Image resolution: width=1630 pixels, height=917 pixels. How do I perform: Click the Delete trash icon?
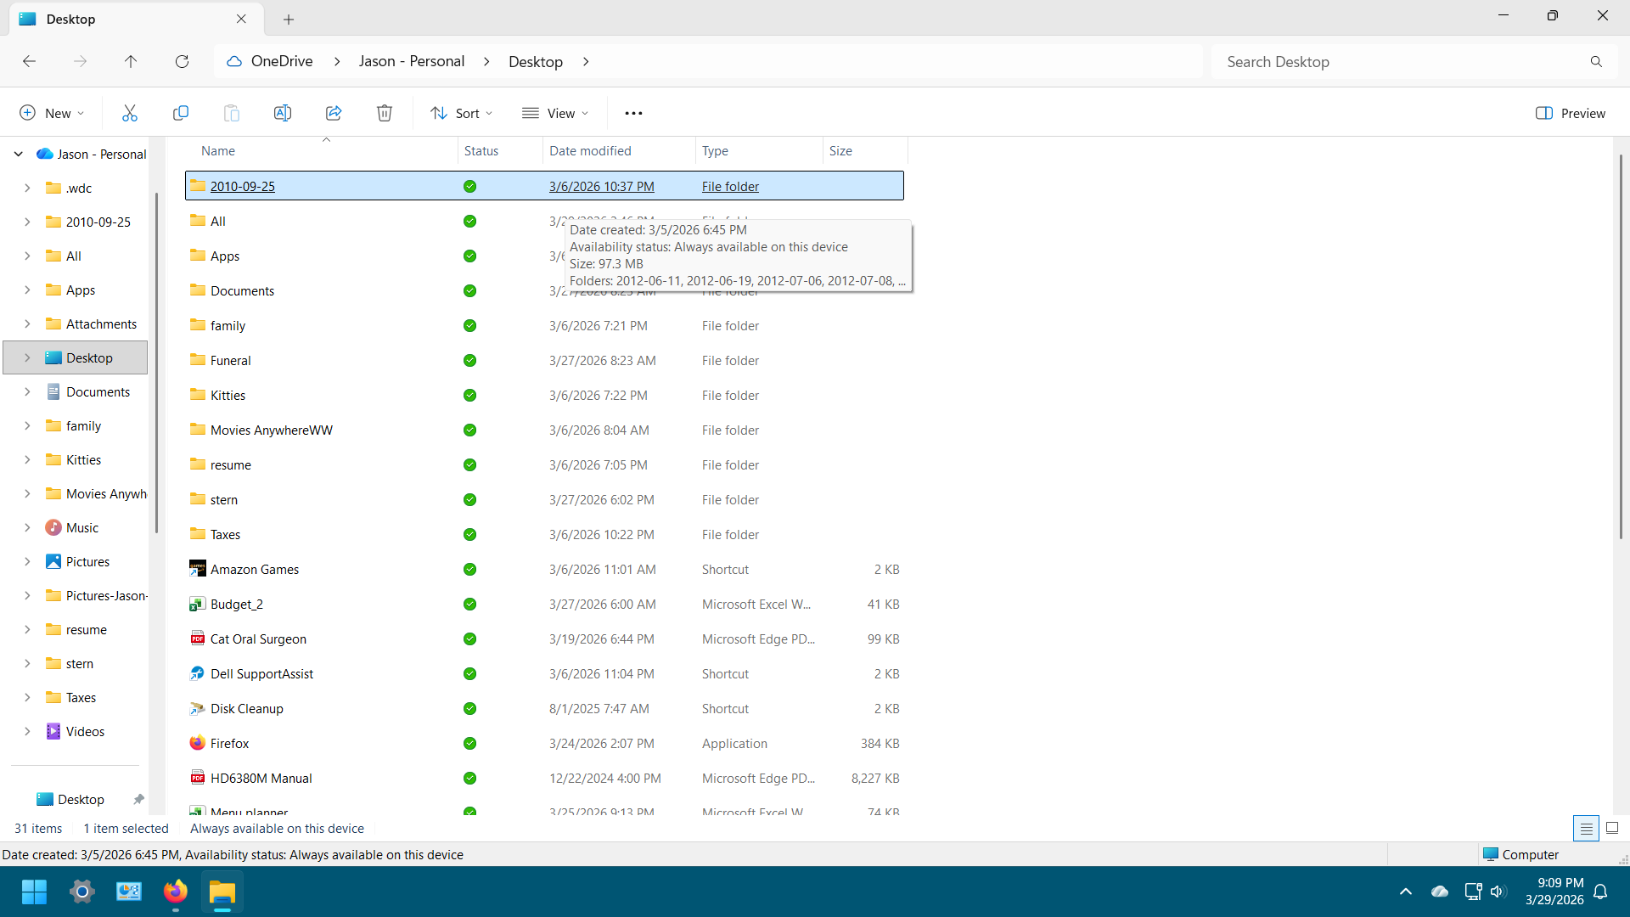tap(384, 113)
